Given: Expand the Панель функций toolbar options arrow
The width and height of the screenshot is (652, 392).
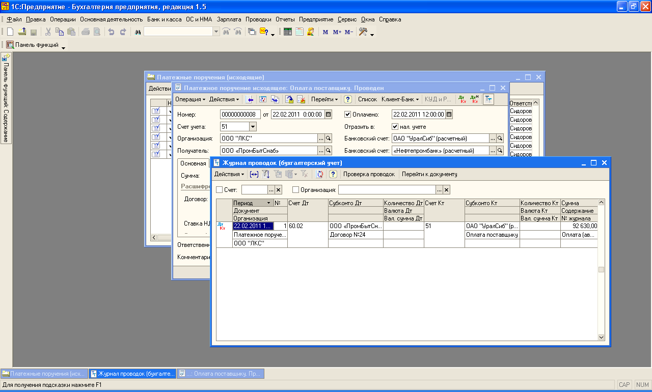Looking at the screenshot, I should (x=64, y=47).
